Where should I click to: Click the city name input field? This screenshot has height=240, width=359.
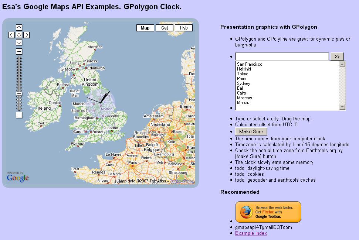point(282,56)
